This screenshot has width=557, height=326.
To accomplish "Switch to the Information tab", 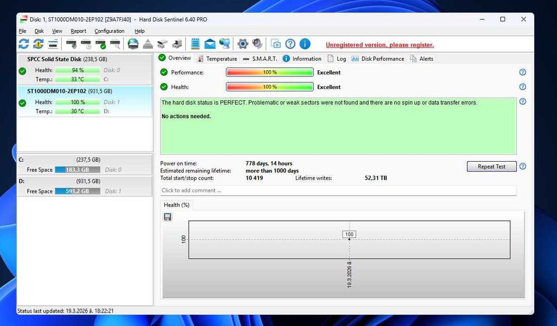I will pos(302,59).
